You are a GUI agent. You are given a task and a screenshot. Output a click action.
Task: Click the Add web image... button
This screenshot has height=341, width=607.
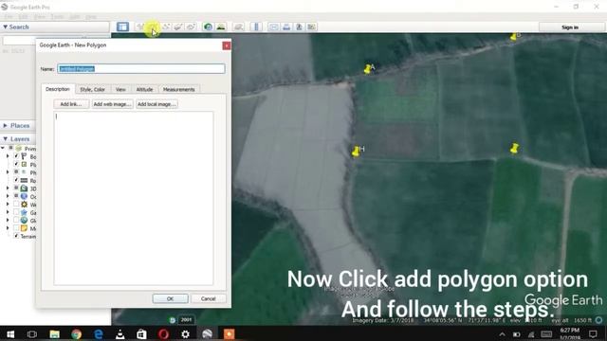(x=112, y=104)
